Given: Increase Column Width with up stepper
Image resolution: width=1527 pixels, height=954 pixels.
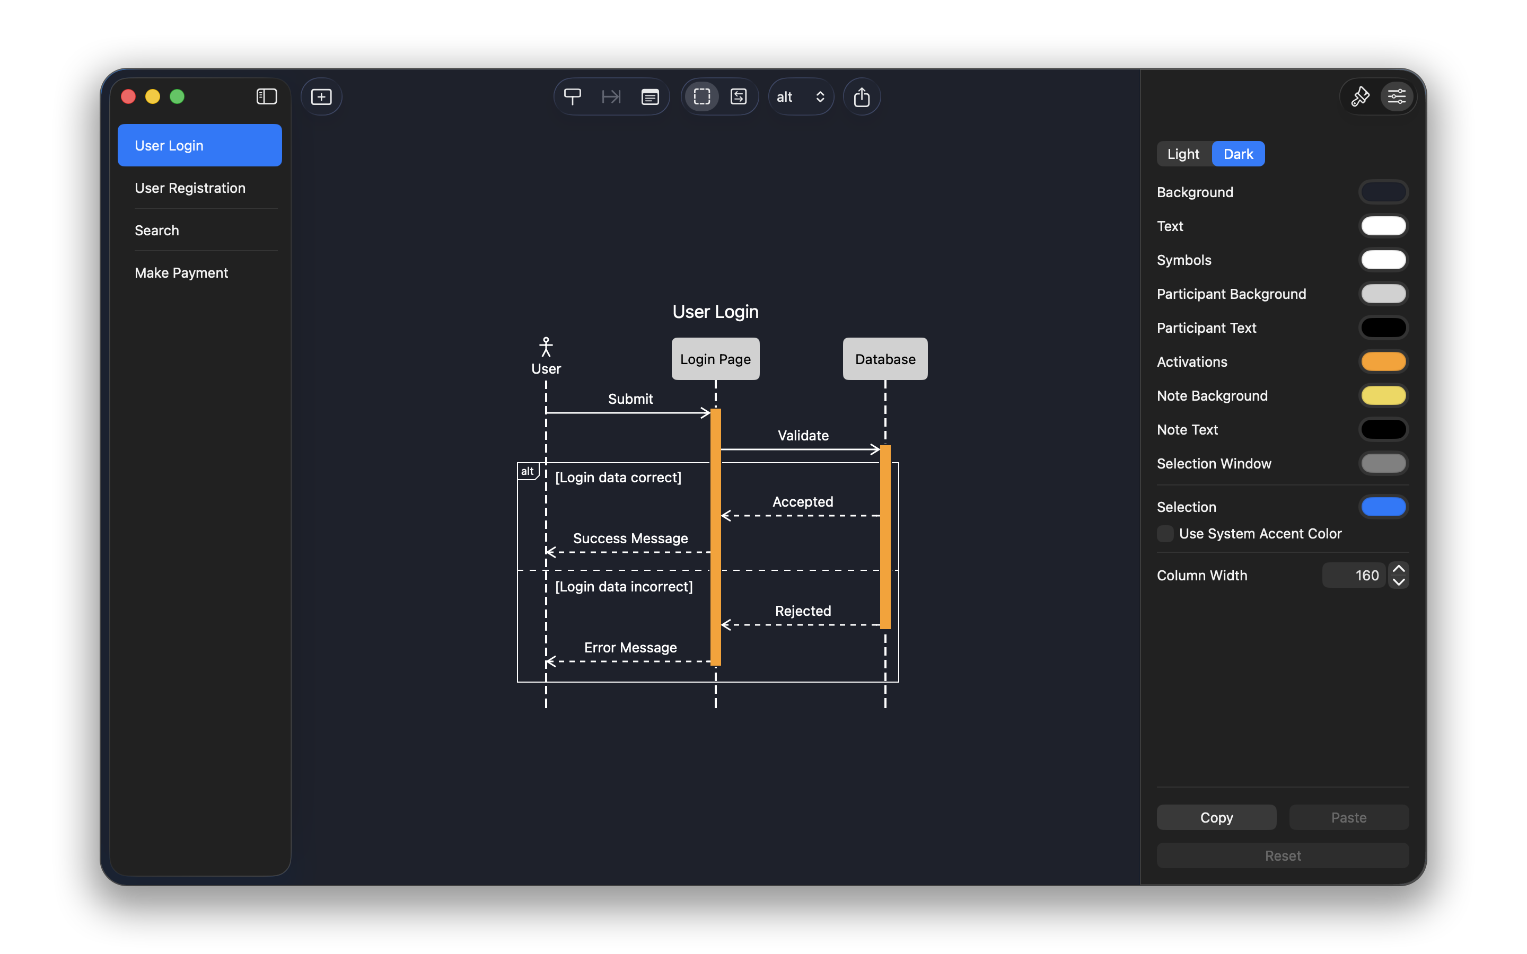Looking at the screenshot, I should click(x=1398, y=569).
